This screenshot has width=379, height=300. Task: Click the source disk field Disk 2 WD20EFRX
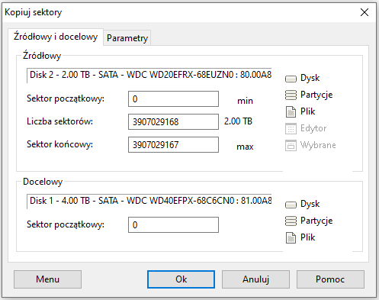pyautogui.click(x=149, y=75)
